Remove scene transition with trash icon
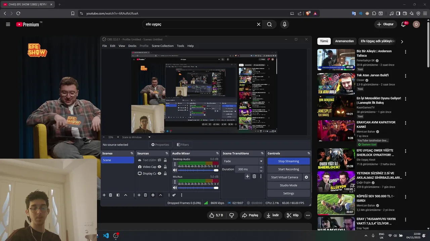430x241 pixels. tap(254, 176)
